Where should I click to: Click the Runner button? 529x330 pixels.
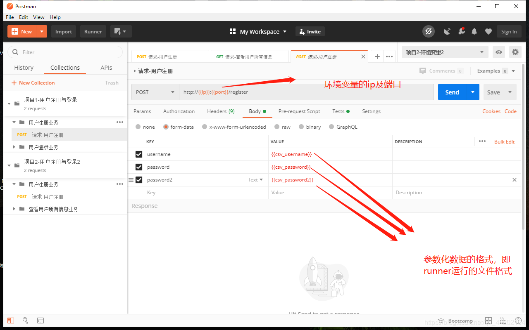tap(93, 31)
